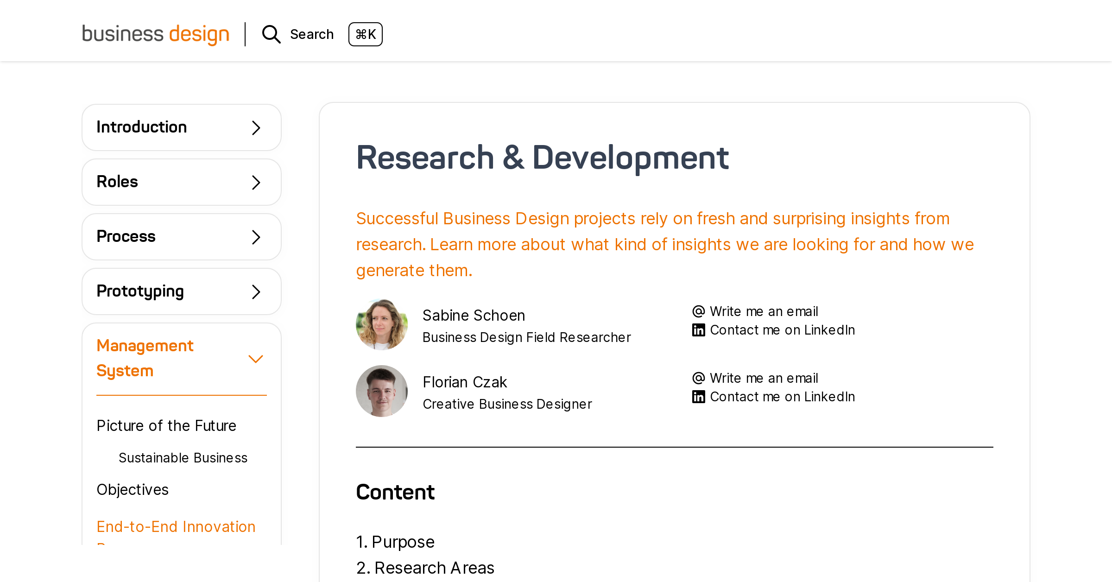Click Florian Czak's profile photo

pyautogui.click(x=382, y=391)
